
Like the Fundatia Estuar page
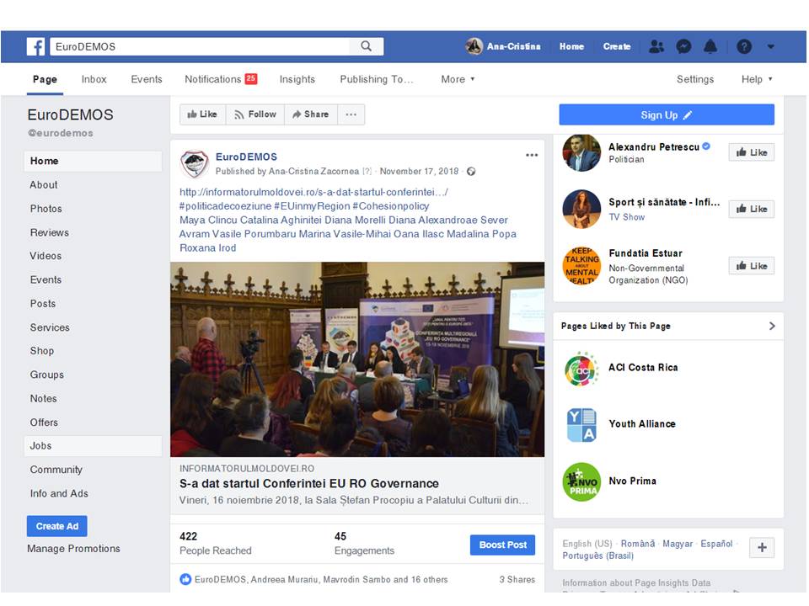[751, 266]
